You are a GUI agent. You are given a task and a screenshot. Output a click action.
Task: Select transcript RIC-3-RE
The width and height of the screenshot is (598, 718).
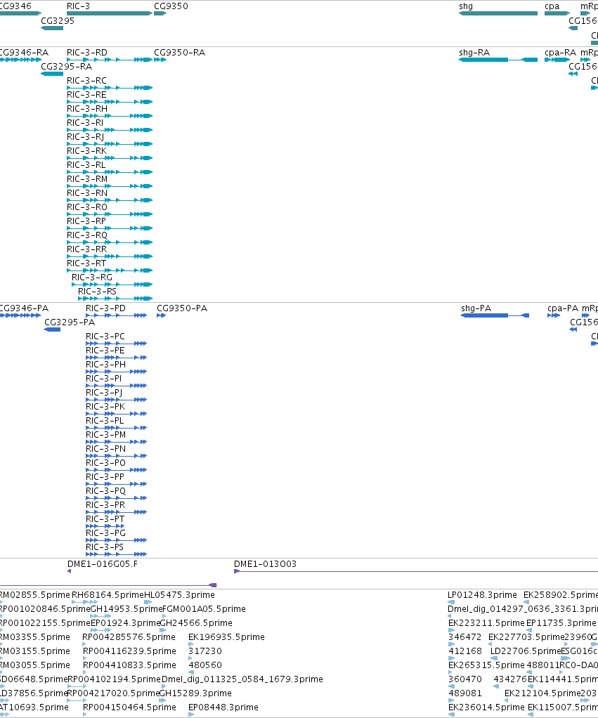110,102
